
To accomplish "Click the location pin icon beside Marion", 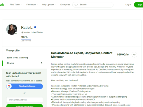I will [22, 32].
